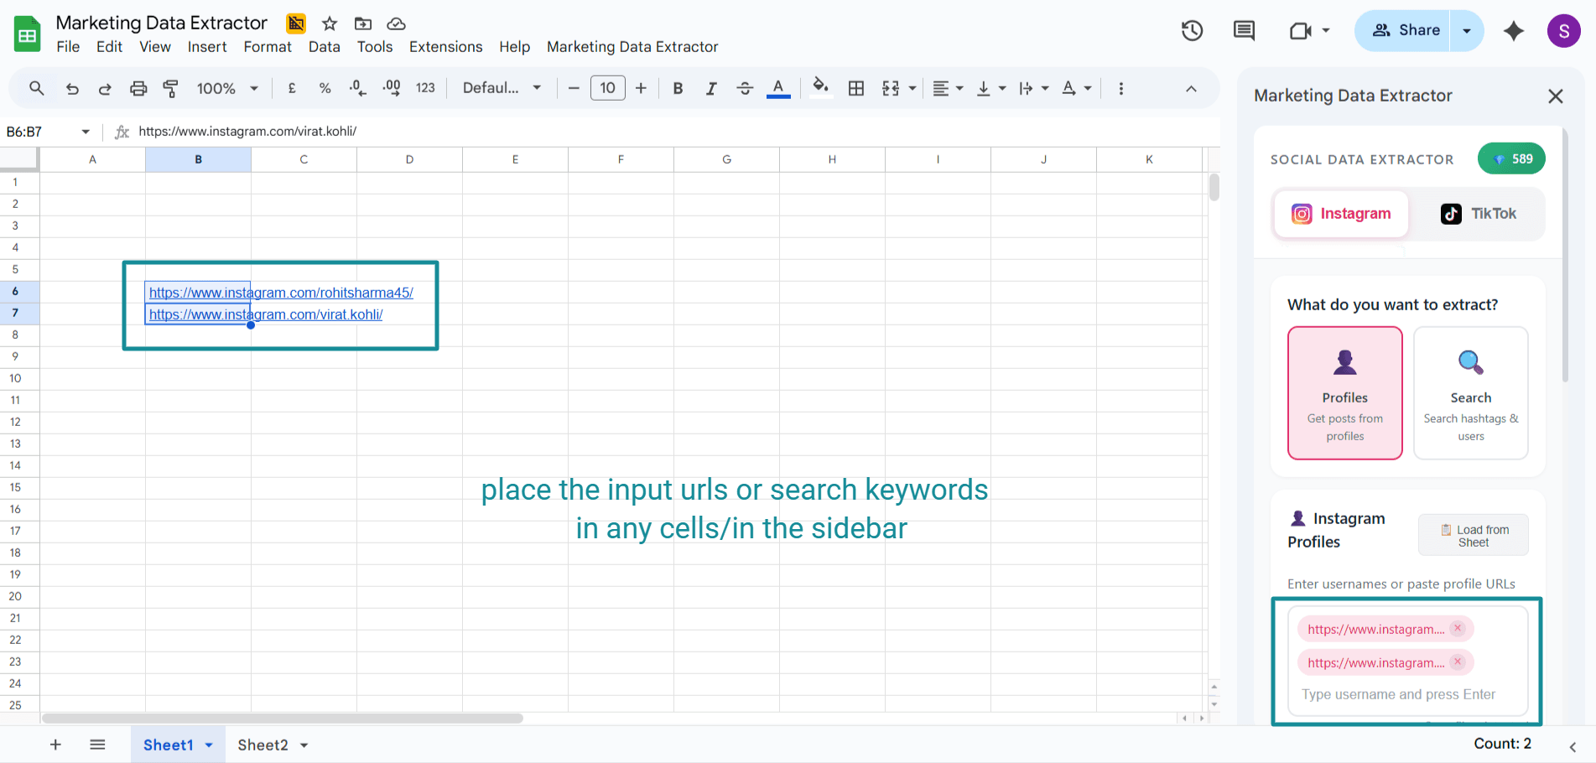
Task: Open the font family dropdown
Action: 502,88
